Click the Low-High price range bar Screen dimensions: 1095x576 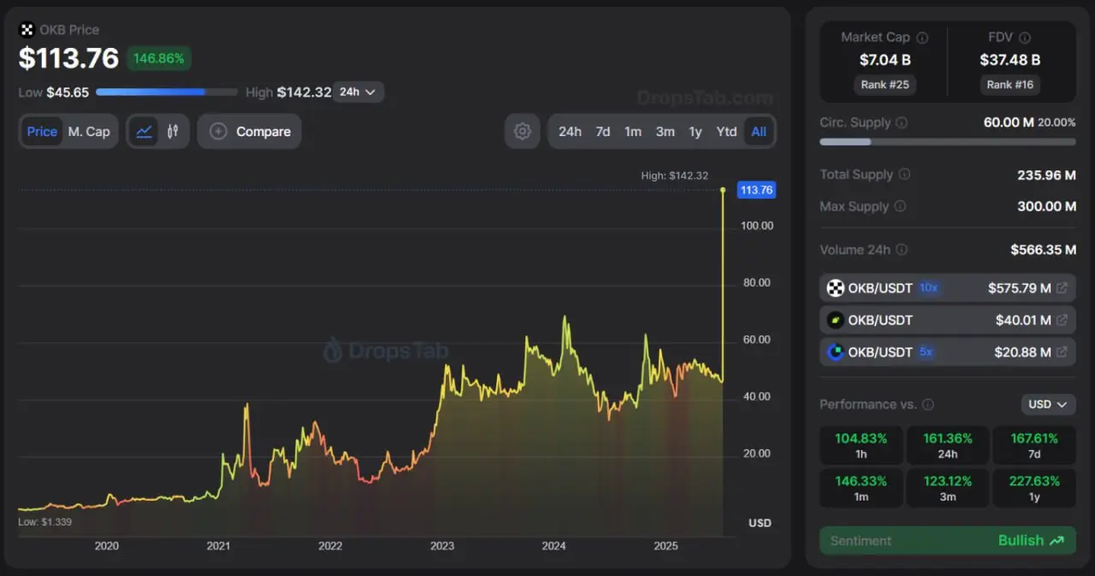pos(167,92)
